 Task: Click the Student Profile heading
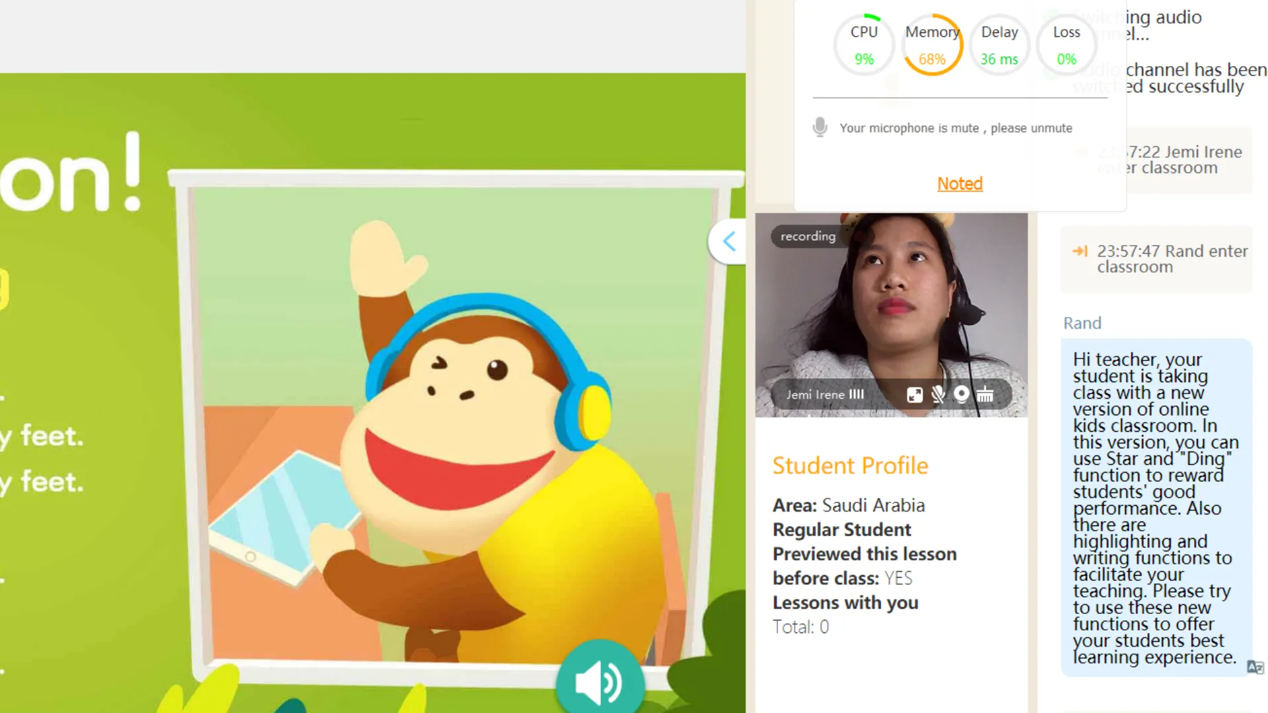(x=850, y=465)
